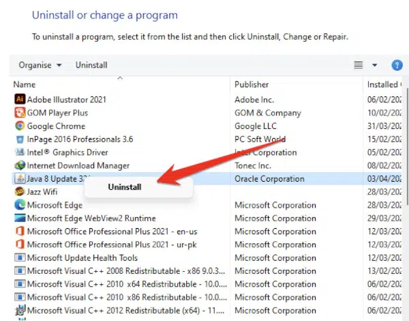Click the Java 8 Update icon
This screenshot has width=409, height=321.
point(20,178)
